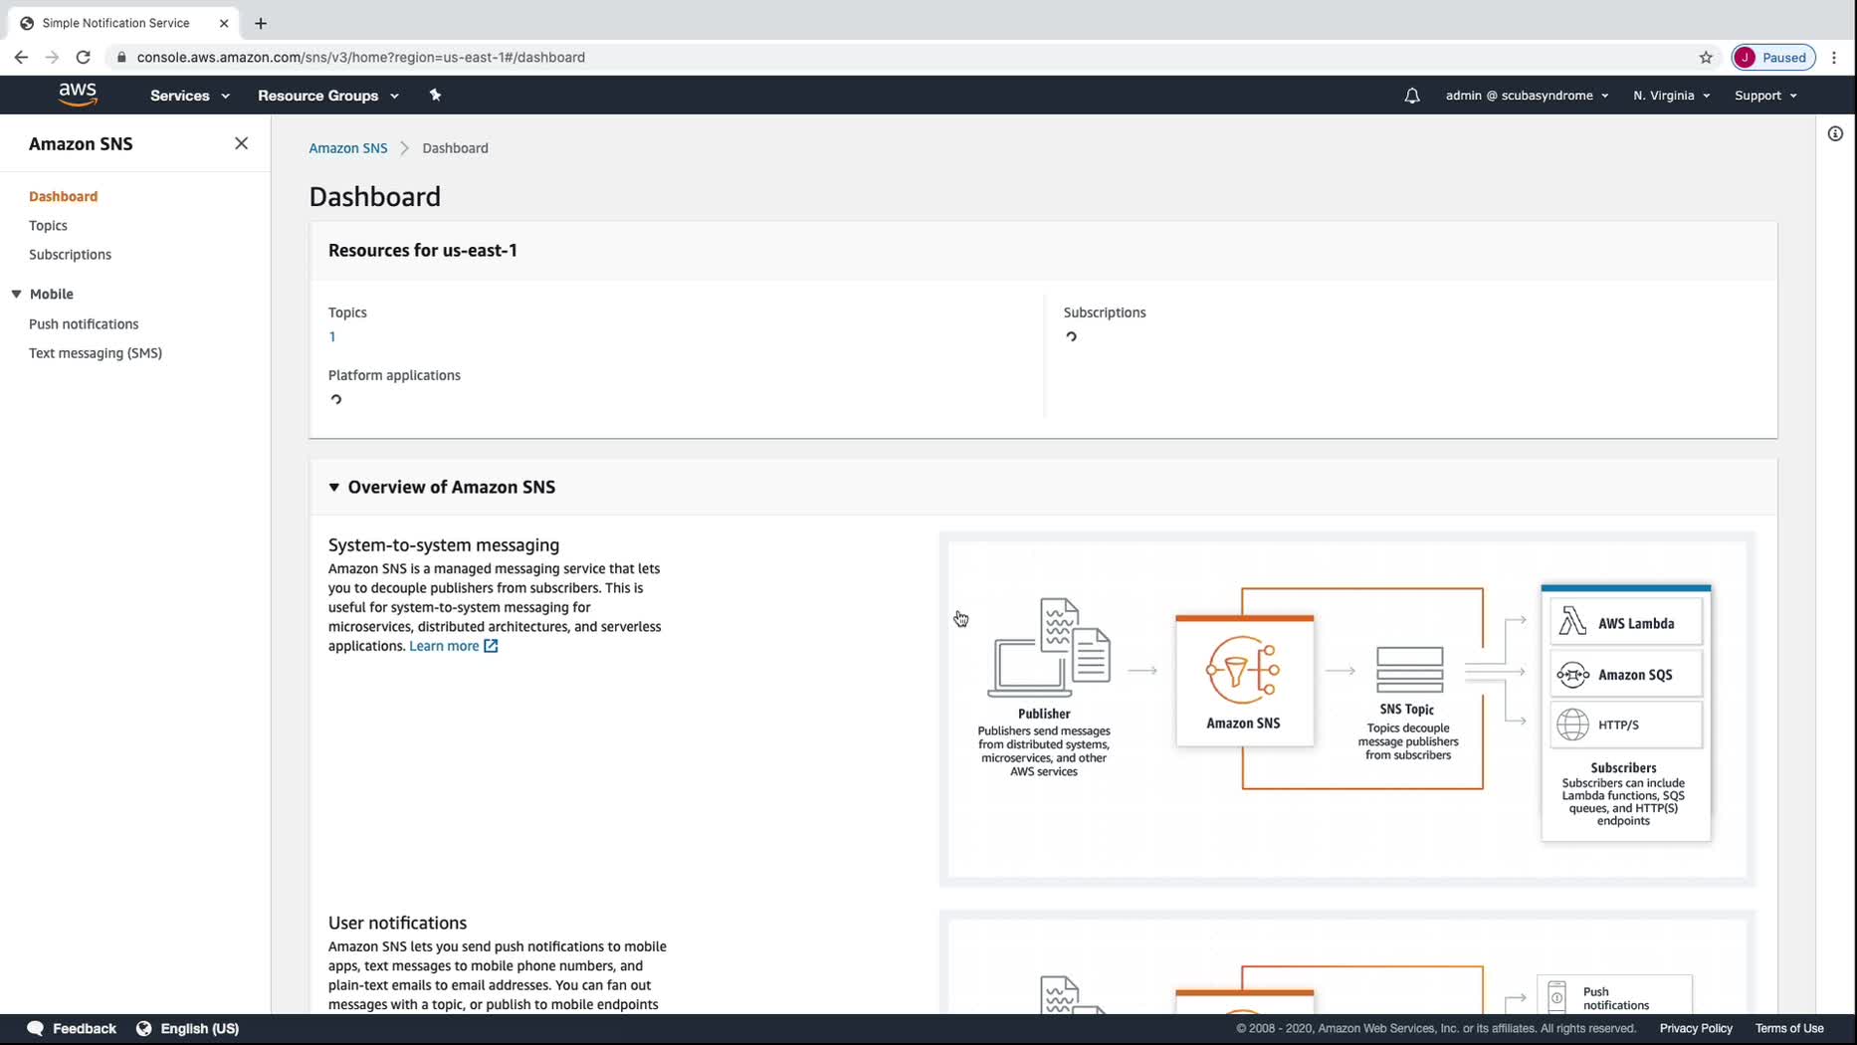
Task: Open a new browser tab
Action: pyautogui.click(x=261, y=23)
